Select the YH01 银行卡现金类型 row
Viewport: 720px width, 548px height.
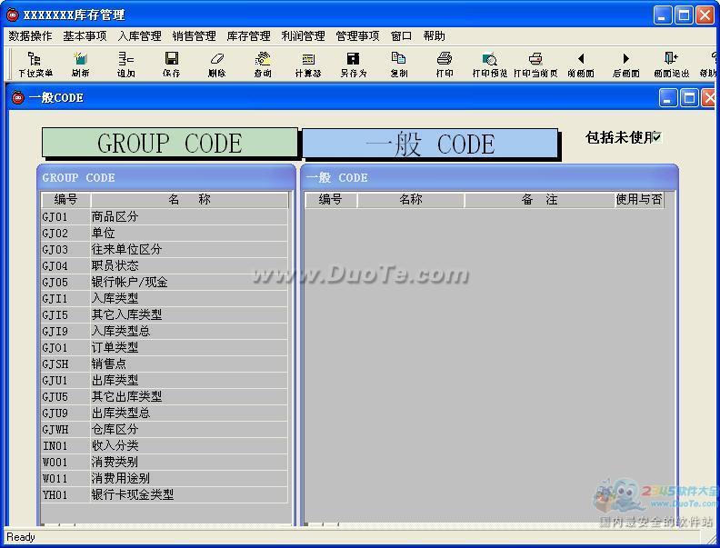coord(165,495)
